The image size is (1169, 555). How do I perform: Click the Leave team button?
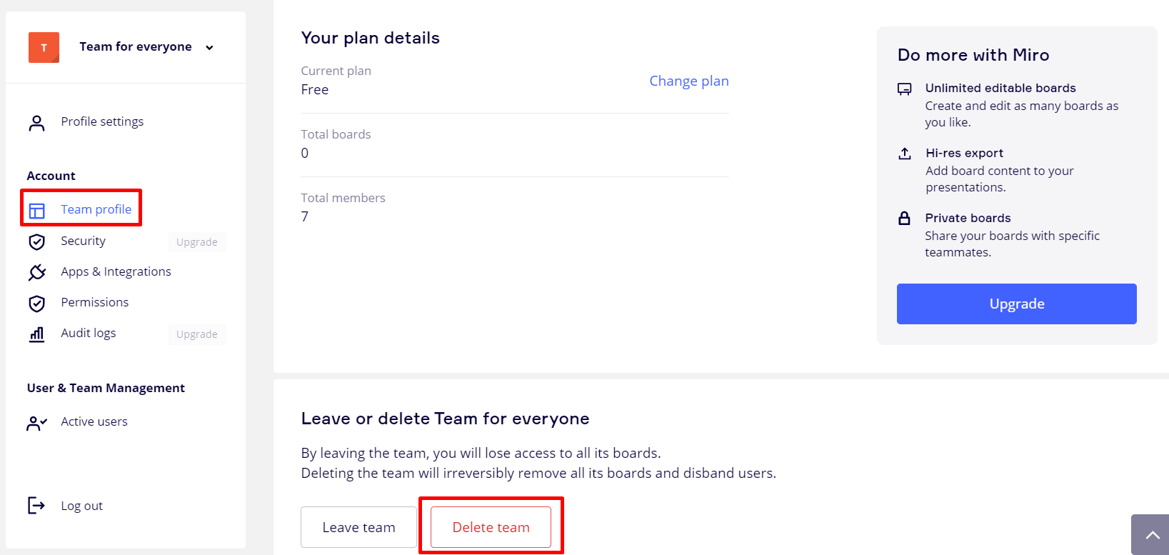(x=358, y=527)
